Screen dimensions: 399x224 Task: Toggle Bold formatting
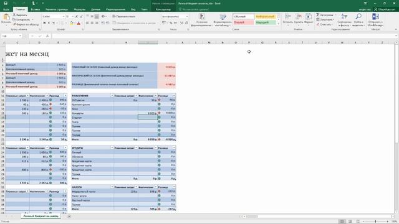click(x=44, y=23)
